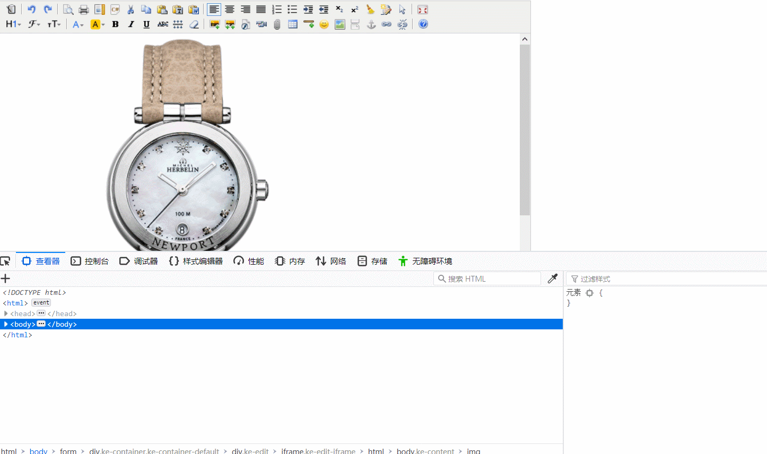
Task: Toggle italic formatting
Action: [131, 24]
